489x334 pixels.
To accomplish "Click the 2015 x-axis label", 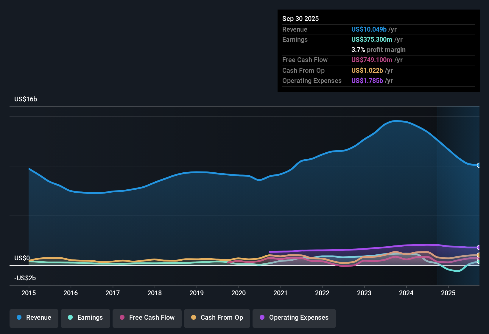I will tap(29, 293).
